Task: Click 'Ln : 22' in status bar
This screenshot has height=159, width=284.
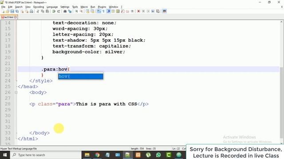Action: tap(176, 149)
